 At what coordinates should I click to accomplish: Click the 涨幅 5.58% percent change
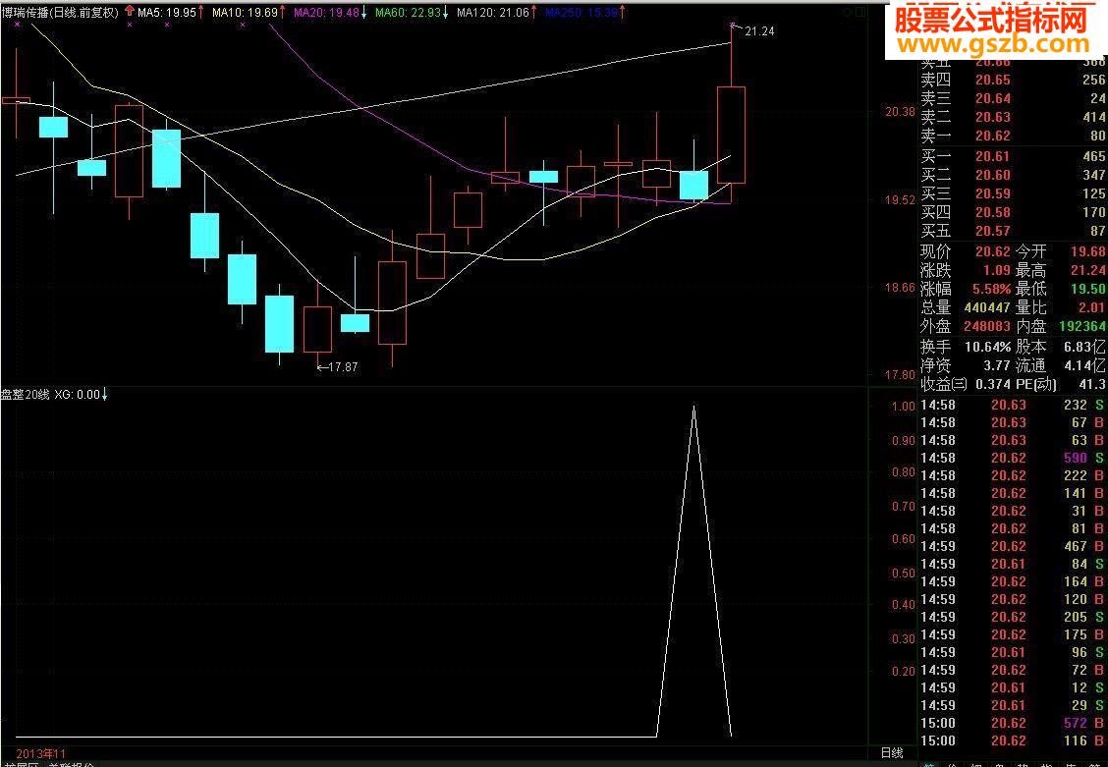[x=989, y=289]
